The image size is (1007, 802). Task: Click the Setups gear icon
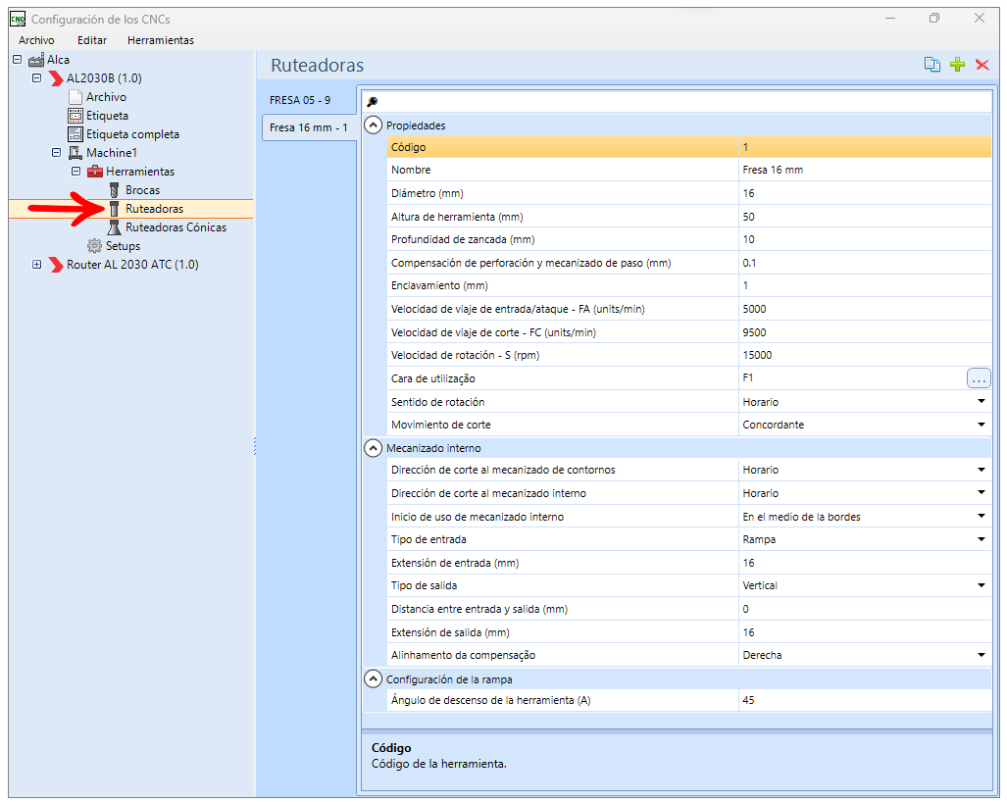click(94, 246)
